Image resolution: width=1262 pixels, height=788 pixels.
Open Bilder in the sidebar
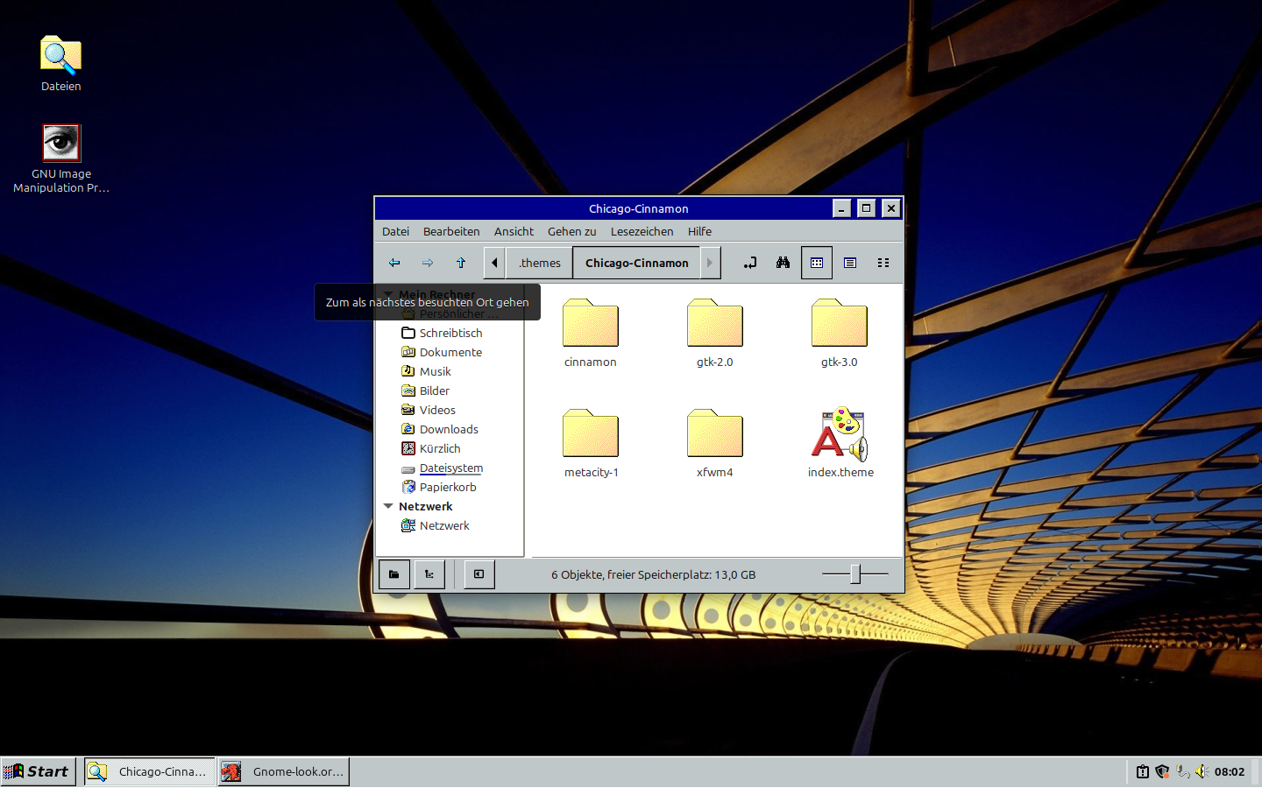(x=434, y=391)
